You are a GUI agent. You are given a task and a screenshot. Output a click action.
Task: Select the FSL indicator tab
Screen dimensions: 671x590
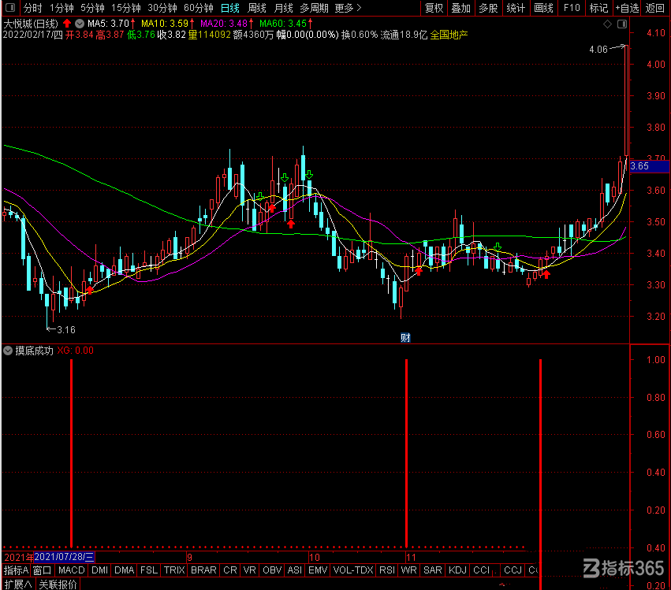[x=149, y=570]
